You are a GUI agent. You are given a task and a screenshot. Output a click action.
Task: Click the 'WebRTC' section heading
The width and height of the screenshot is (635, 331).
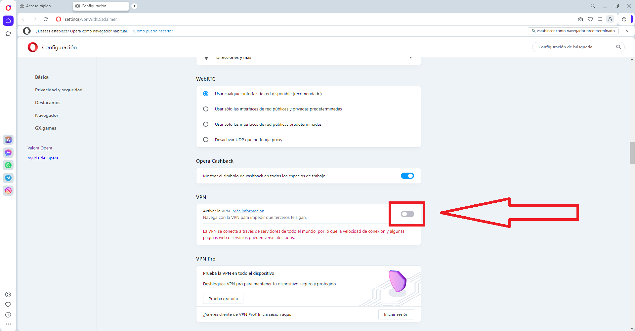click(x=206, y=79)
